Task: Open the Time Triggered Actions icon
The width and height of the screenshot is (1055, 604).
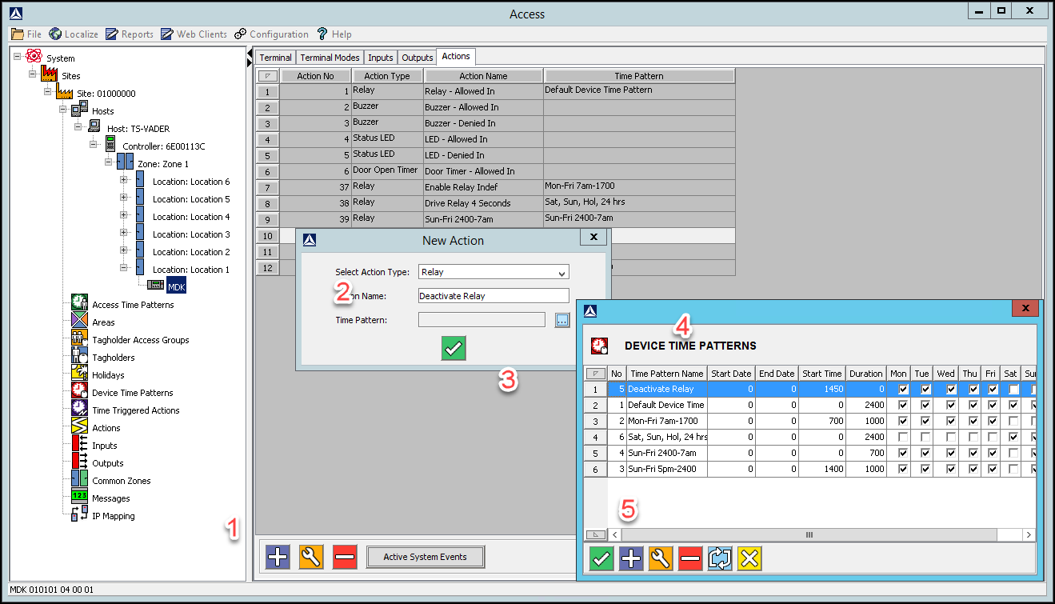Action: 79,410
